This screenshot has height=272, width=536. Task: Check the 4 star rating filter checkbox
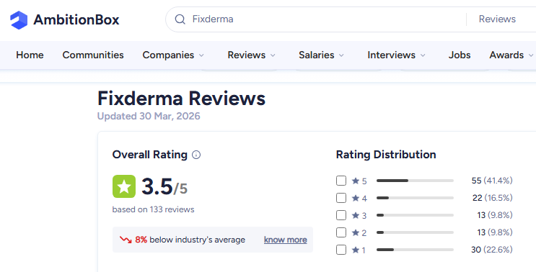[x=341, y=198]
